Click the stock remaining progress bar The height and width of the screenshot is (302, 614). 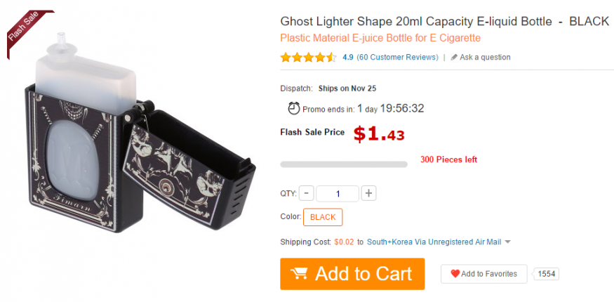tap(343, 164)
